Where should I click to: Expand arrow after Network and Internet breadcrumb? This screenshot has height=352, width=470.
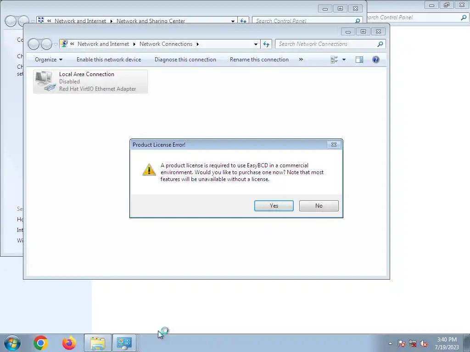click(134, 44)
